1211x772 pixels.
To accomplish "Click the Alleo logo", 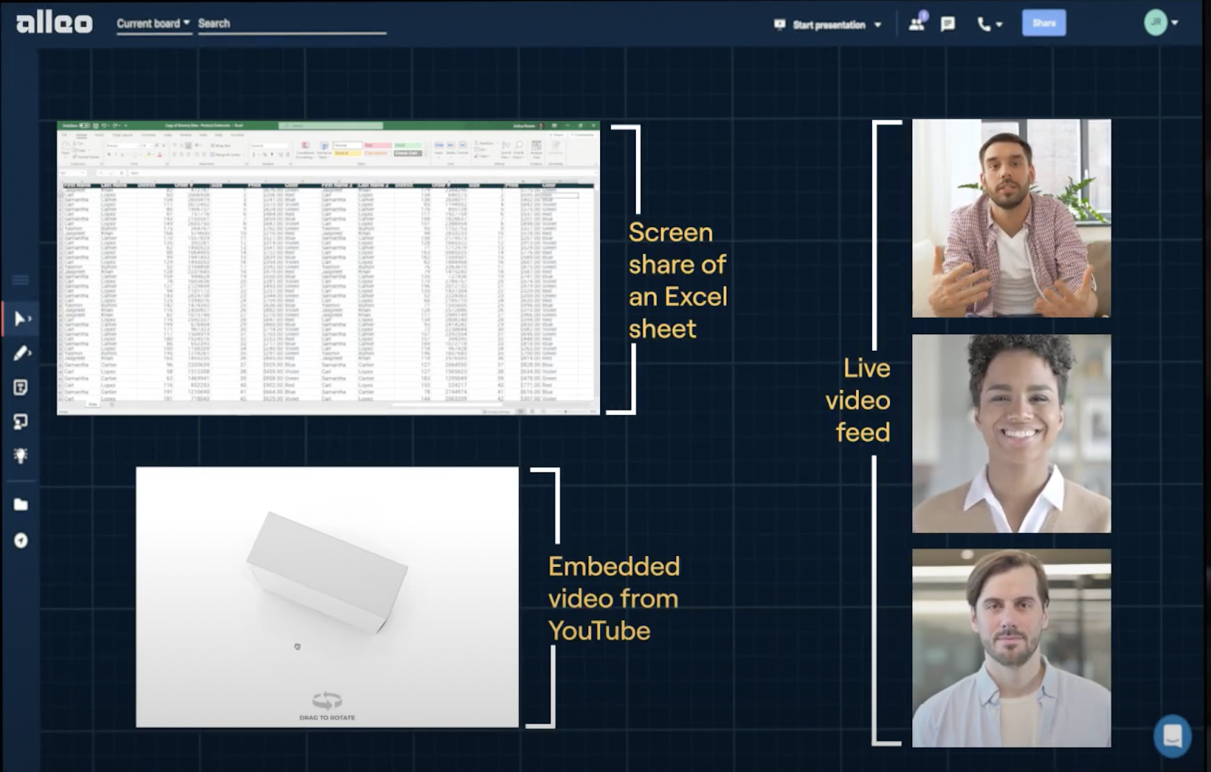I will click(x=54, y=23).
